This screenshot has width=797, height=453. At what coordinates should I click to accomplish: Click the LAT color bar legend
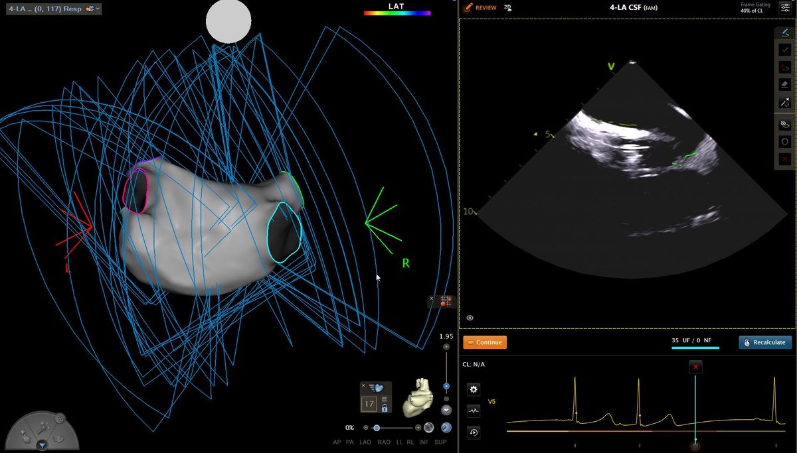coord(397,13)
